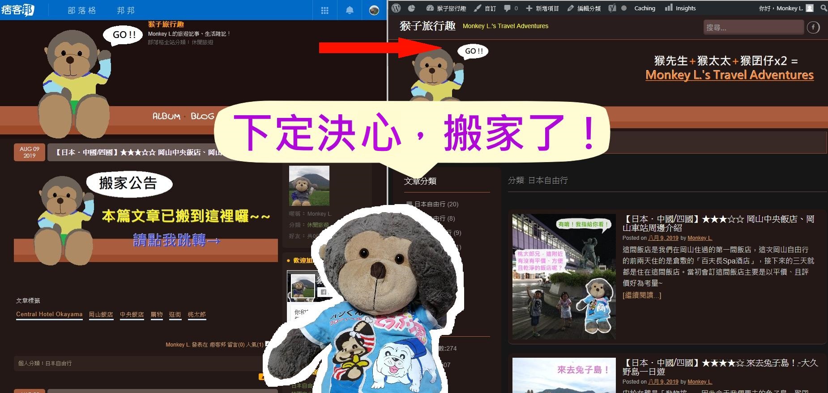
Task: Open the 來去兔子島 post thumbnail
Action: [x=564, y=375]
